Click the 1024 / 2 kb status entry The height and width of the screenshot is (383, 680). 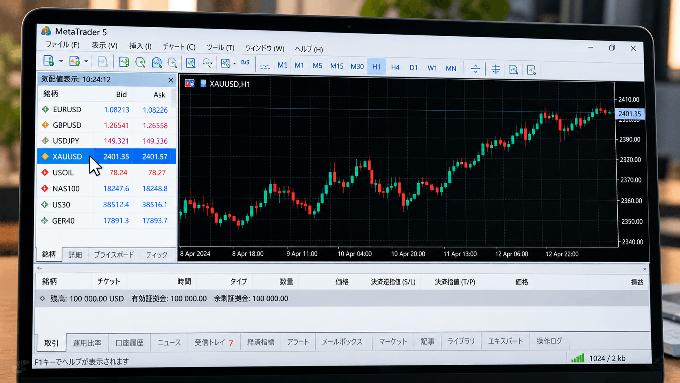point(607,358)
